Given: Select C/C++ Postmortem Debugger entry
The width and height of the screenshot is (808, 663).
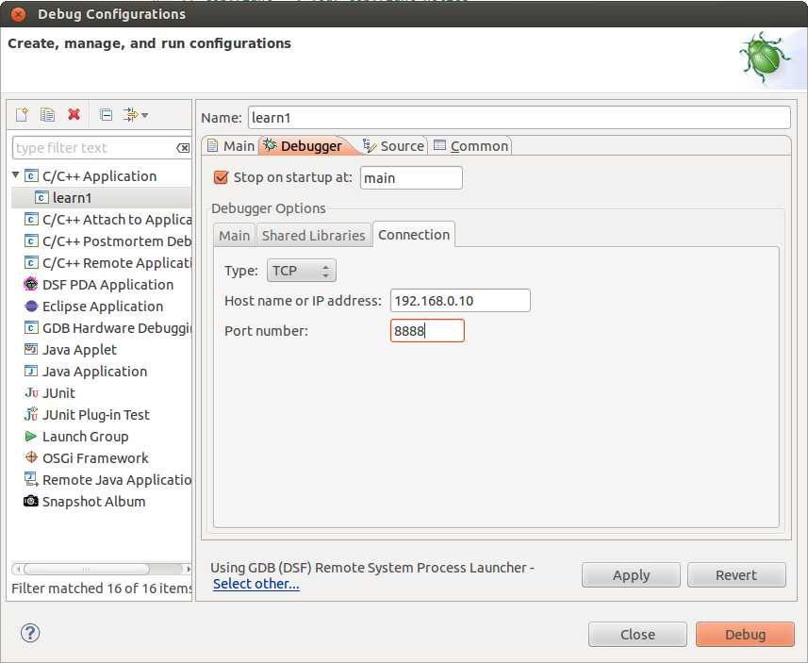Looking at the screenshot, I should click(117, 241).
